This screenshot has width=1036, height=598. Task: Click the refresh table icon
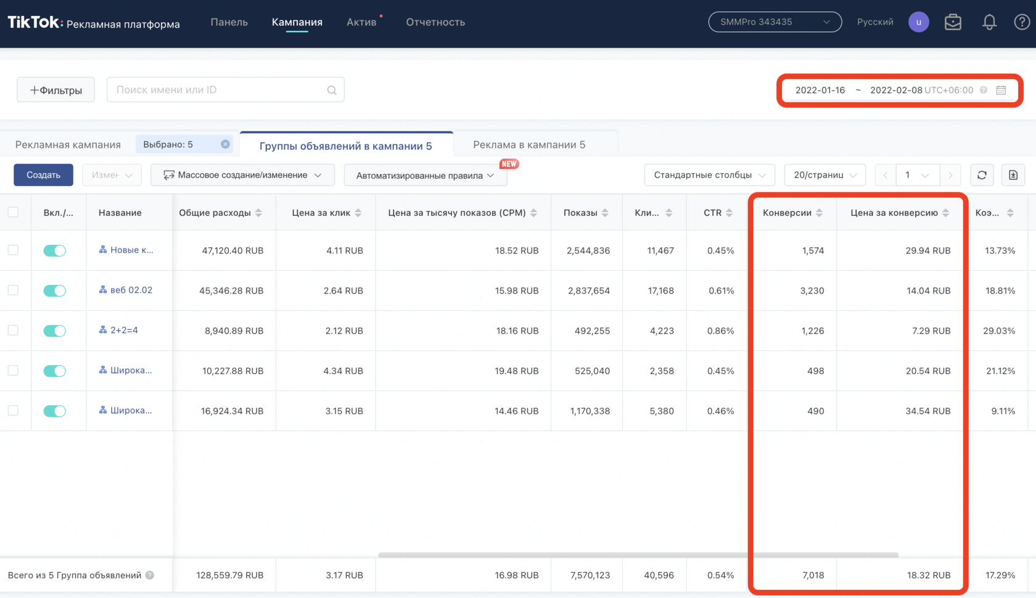point(982,175)
